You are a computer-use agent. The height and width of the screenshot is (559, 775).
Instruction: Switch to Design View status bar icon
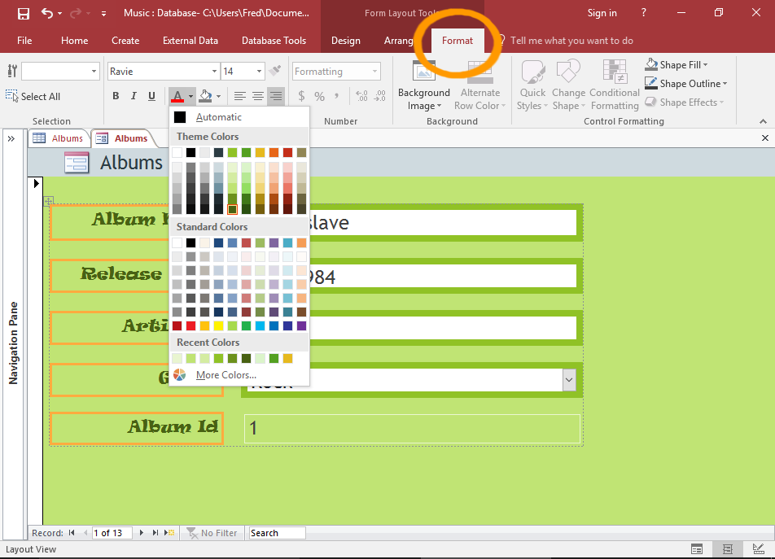pyautogui.click(x=758, y=549)
